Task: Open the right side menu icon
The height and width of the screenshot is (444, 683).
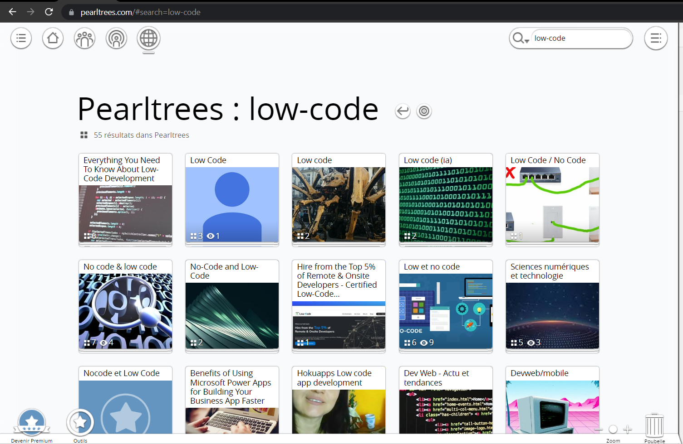Action: click(x=656, y=38)
